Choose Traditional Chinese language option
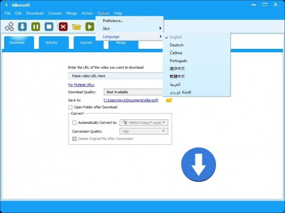The image size is (285, 213). click(x=197, y=77)
